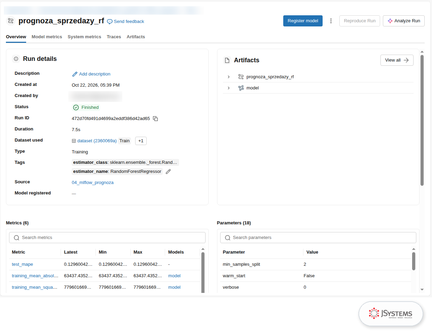Expand the model artifact row
Image resolution: width=432 pixels, height=335 pixels.
pyautogui.click(x=229, y=88)
